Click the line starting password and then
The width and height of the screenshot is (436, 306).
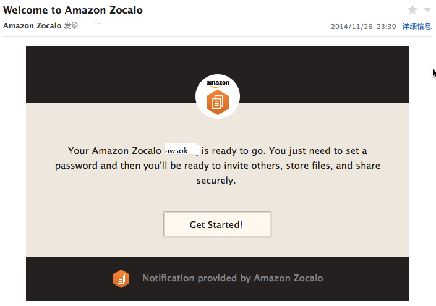tap(218, 166)
